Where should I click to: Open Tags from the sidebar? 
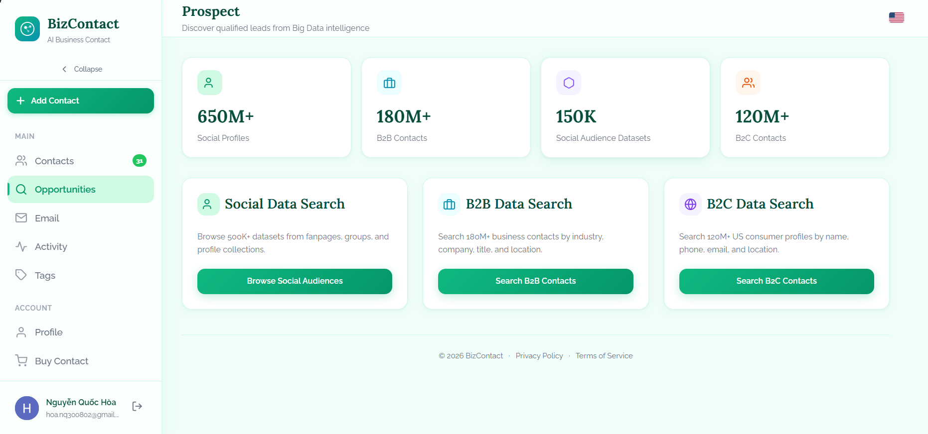[x=81, y=275]
